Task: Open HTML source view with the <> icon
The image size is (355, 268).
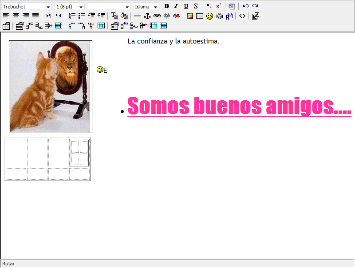Action: click(x=242, y=16)
